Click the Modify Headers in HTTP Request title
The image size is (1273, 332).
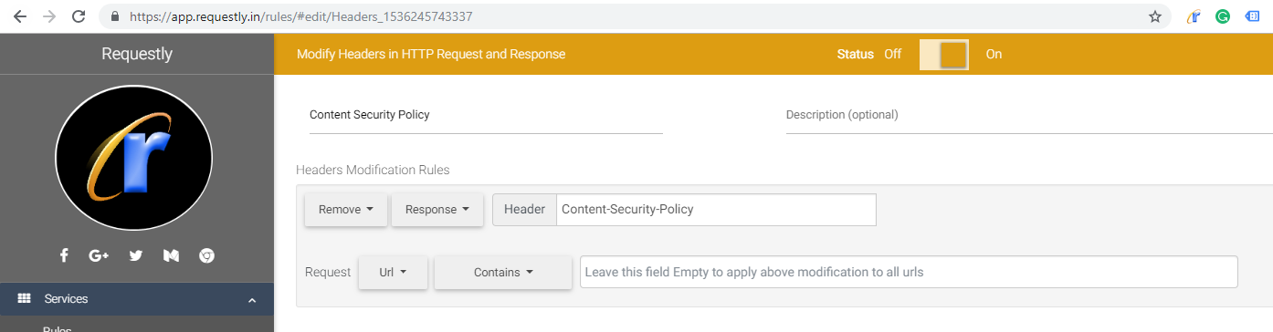pyautogui.click(x=431, y=55)
